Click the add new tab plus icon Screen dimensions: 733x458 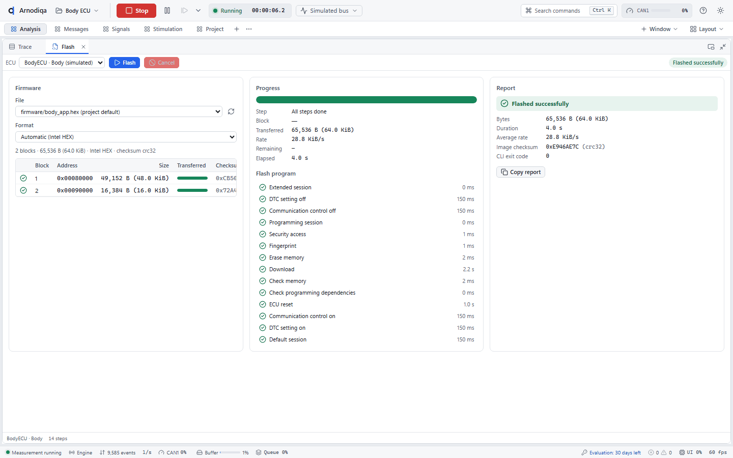click(237, 29)
